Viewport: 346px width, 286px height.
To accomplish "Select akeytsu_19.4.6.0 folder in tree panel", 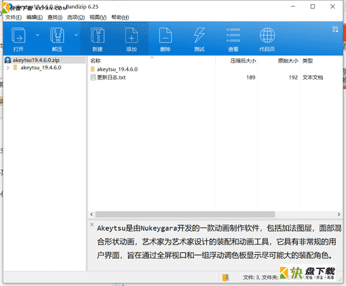I will coord(41,68).
